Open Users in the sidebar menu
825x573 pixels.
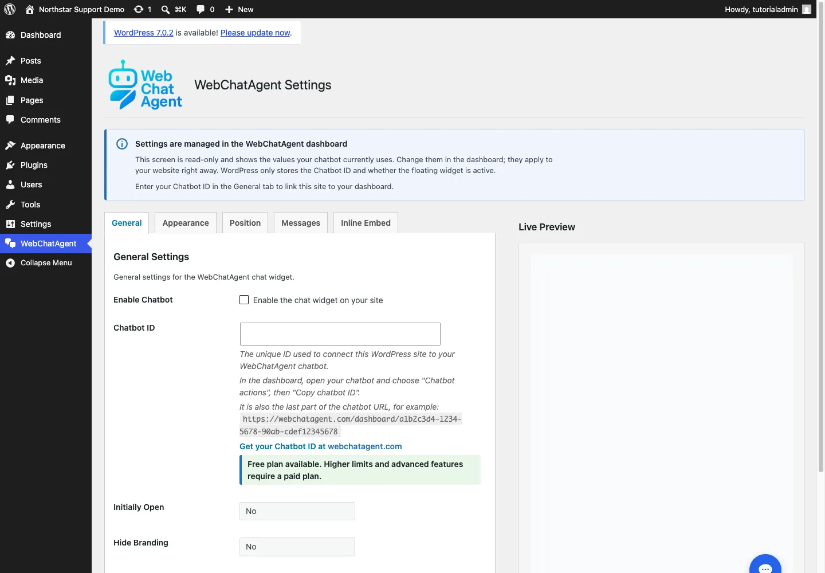(46, 185)
